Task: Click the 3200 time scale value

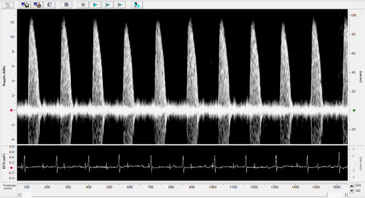Action: click(x=358, y=185)
